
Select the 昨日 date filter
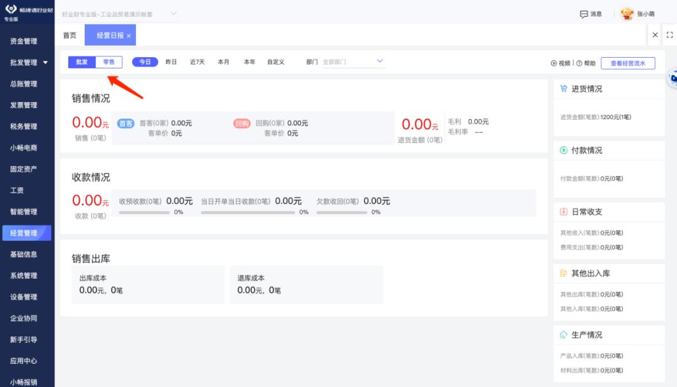(171, 61)
